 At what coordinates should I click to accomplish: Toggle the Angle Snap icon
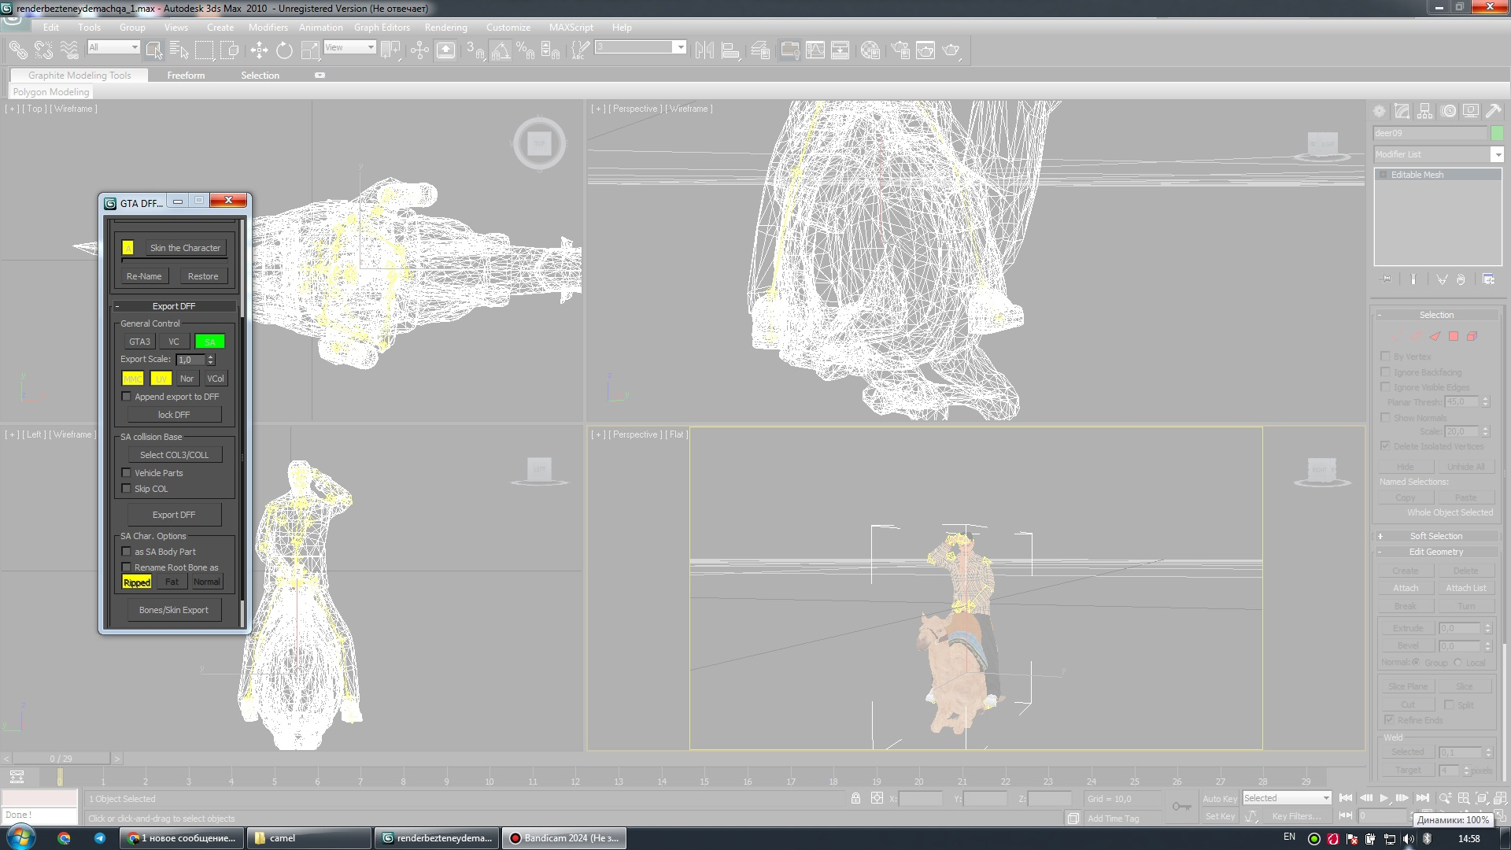point(501,50)
